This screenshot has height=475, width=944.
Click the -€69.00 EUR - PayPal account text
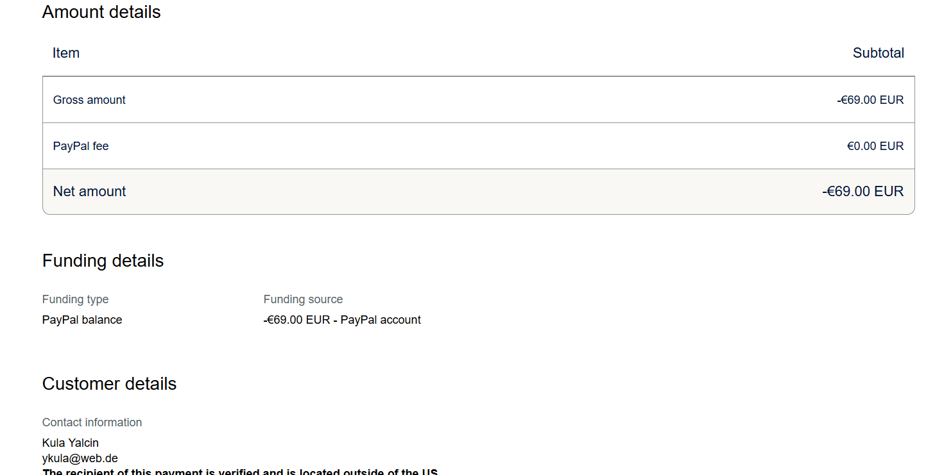point(342,320)
